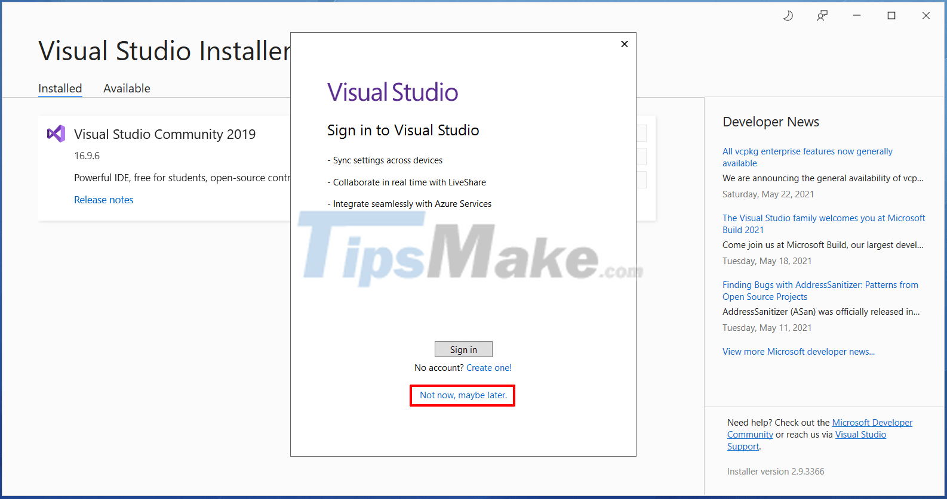
Task: Open the Release notes link
Action: [x=104, y=200]
